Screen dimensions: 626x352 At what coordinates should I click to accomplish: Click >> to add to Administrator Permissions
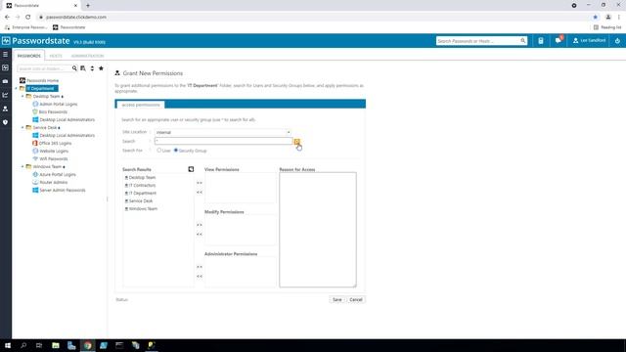click(x=200, y=267)
